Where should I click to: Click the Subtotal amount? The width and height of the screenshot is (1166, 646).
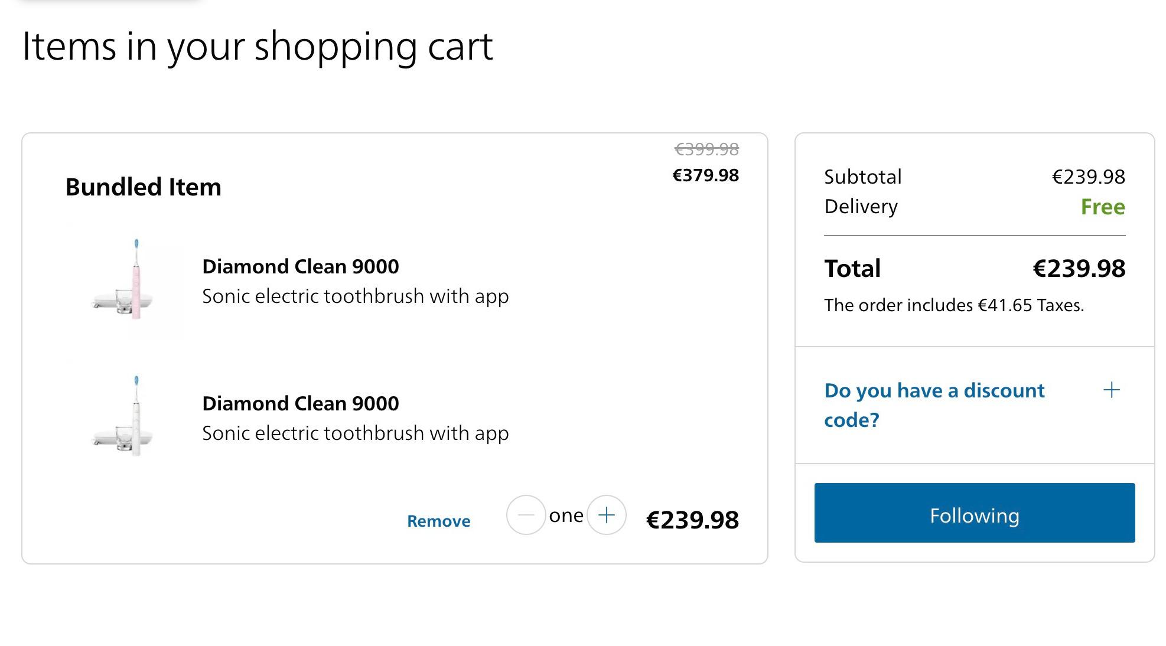coord(1089,177)
